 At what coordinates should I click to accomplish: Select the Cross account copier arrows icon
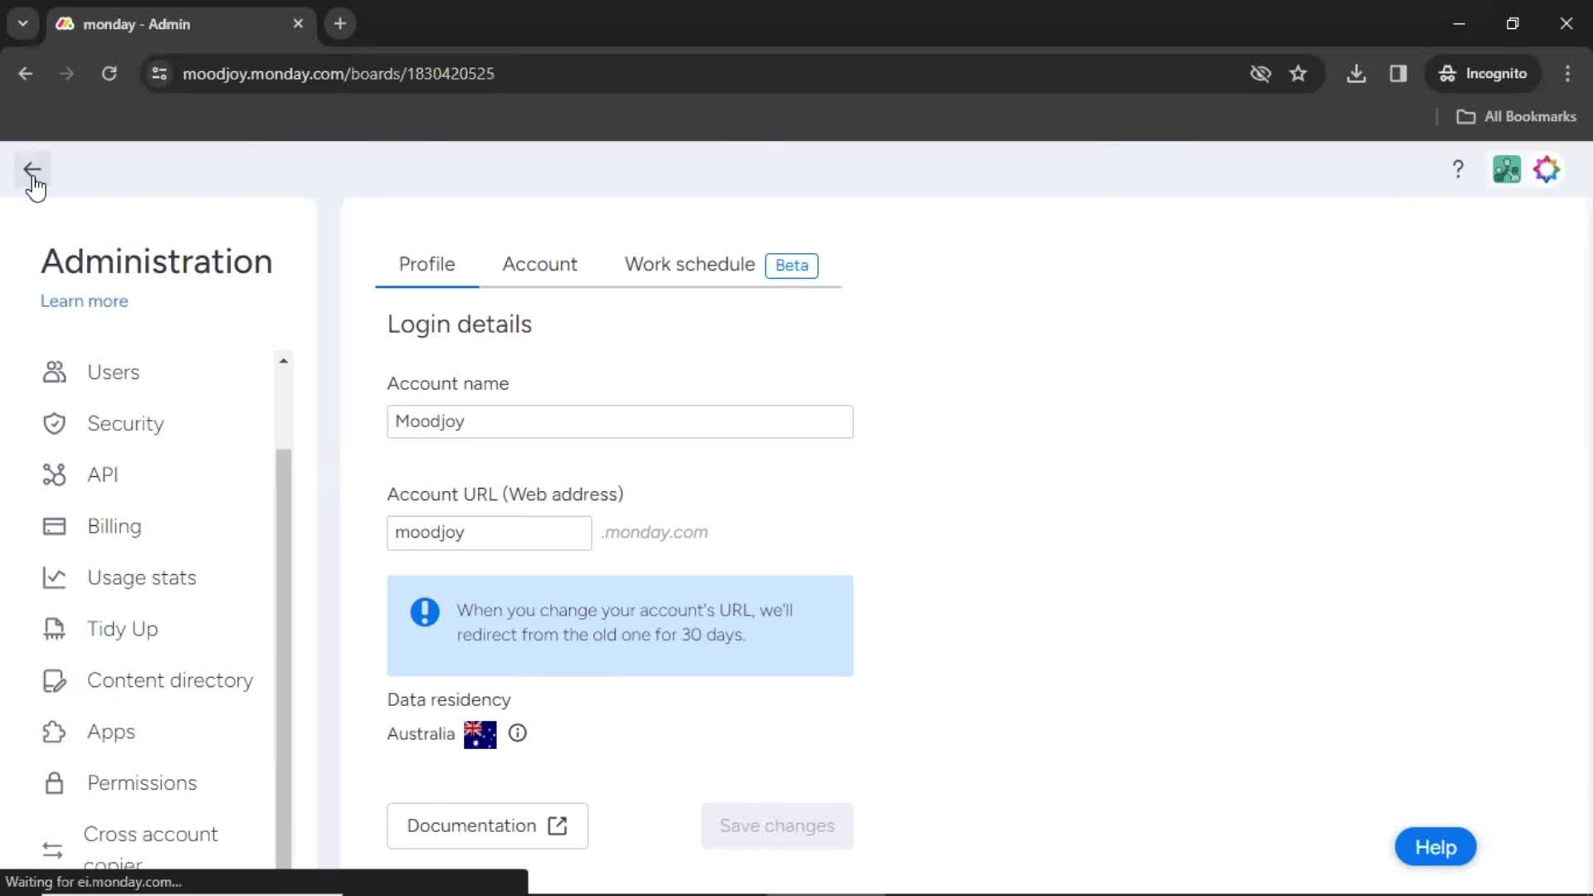tap(52, 850)
